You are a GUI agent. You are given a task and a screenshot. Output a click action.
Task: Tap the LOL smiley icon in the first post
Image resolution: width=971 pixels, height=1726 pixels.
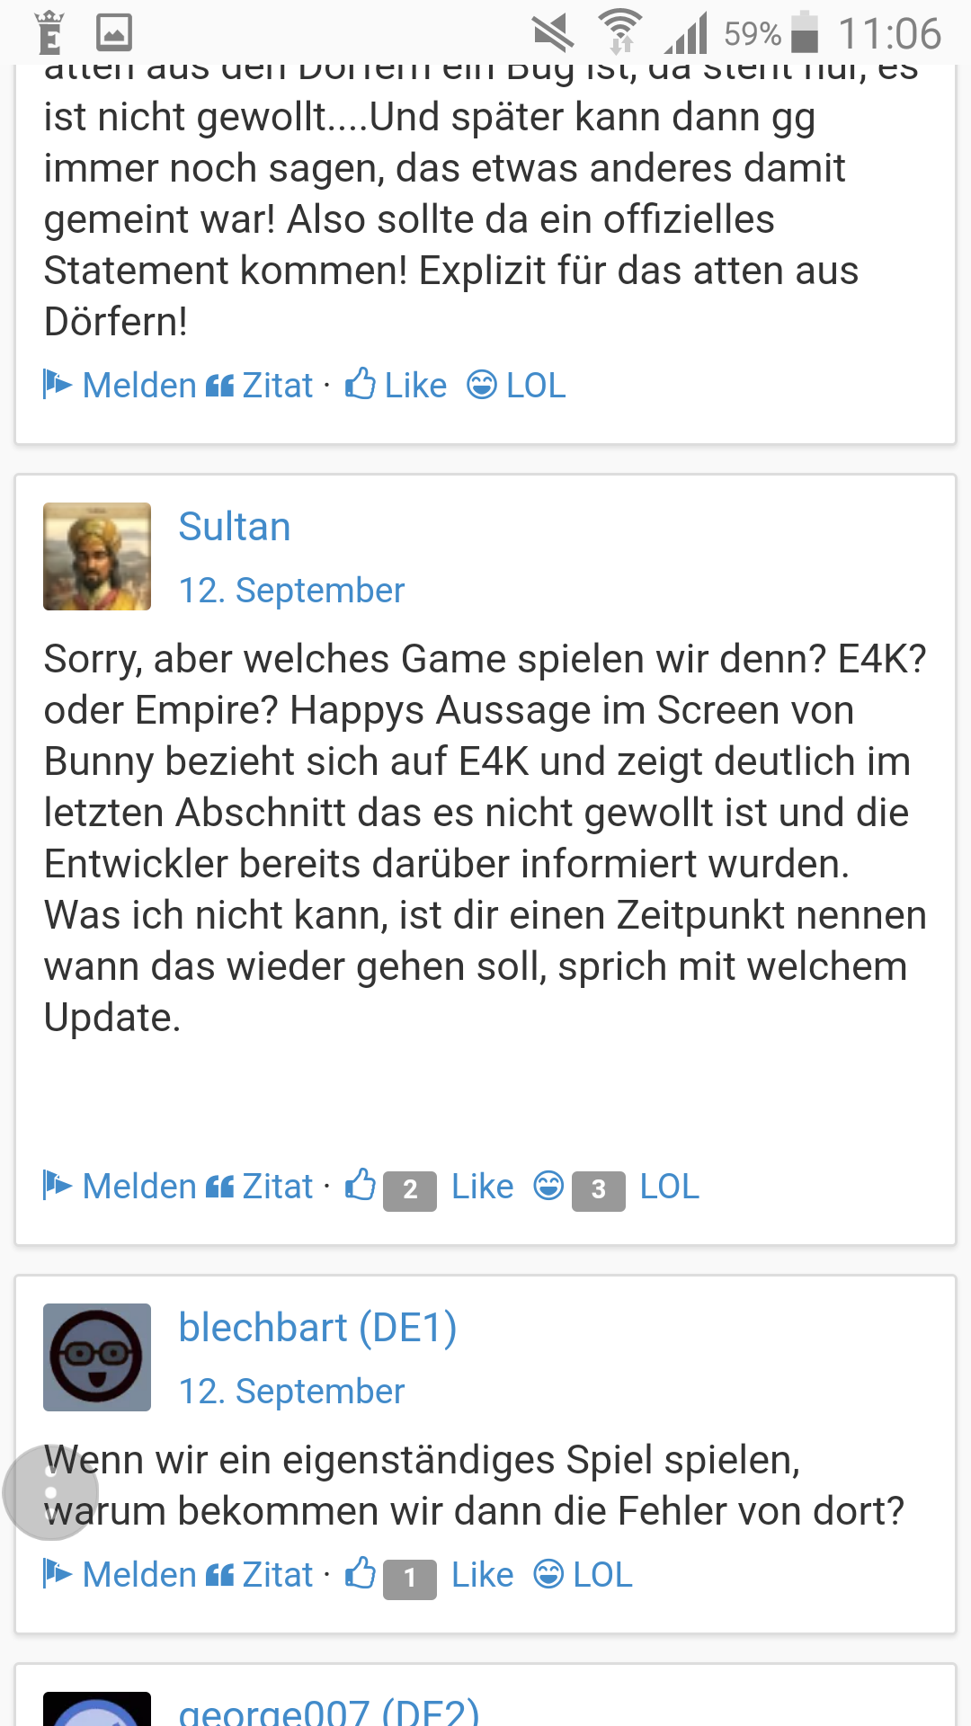pos(482,385)
